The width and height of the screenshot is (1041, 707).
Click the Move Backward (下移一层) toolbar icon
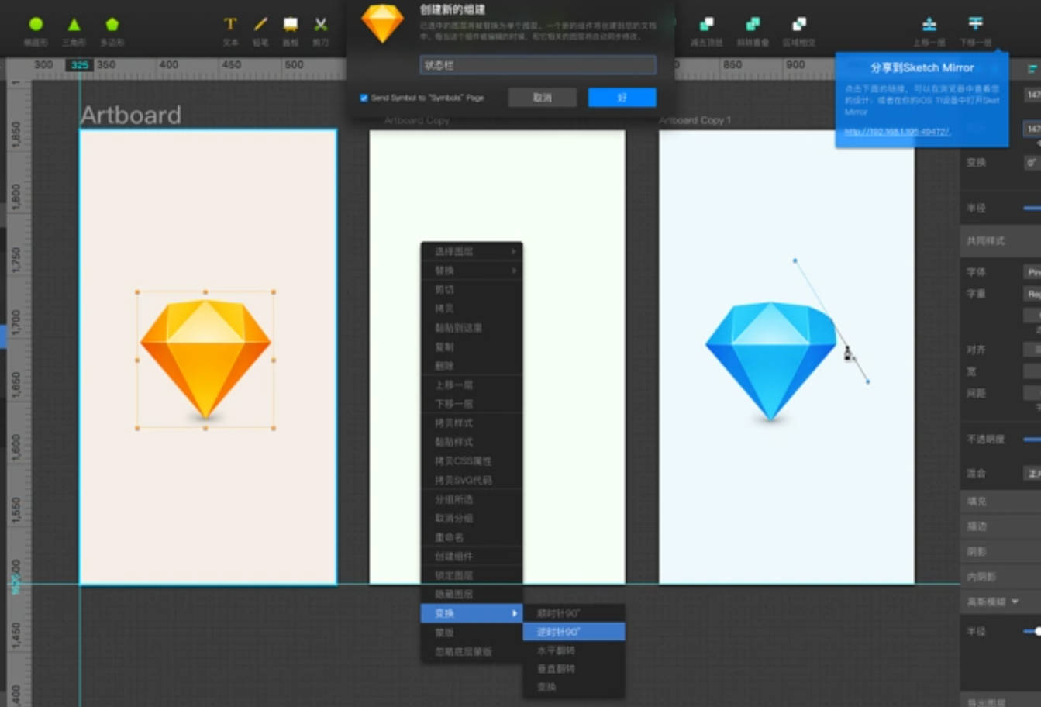click(975, 25)
